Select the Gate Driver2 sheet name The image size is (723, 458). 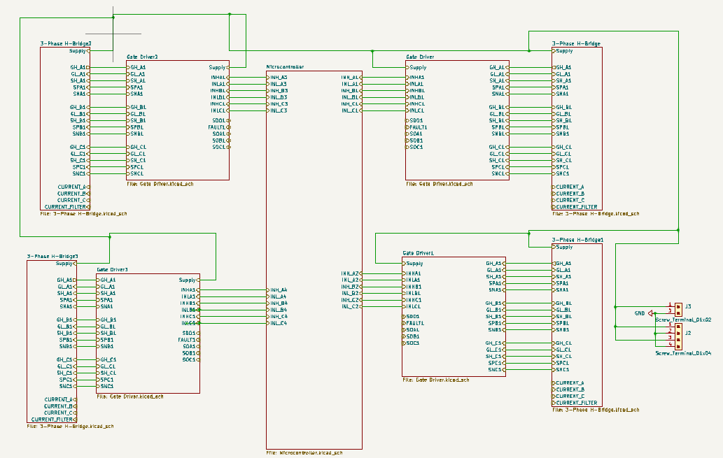click(142, 57)
